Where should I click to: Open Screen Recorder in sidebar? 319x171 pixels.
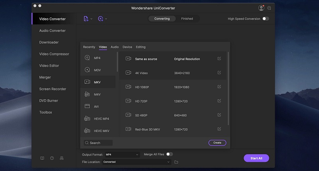coord(53,89)
